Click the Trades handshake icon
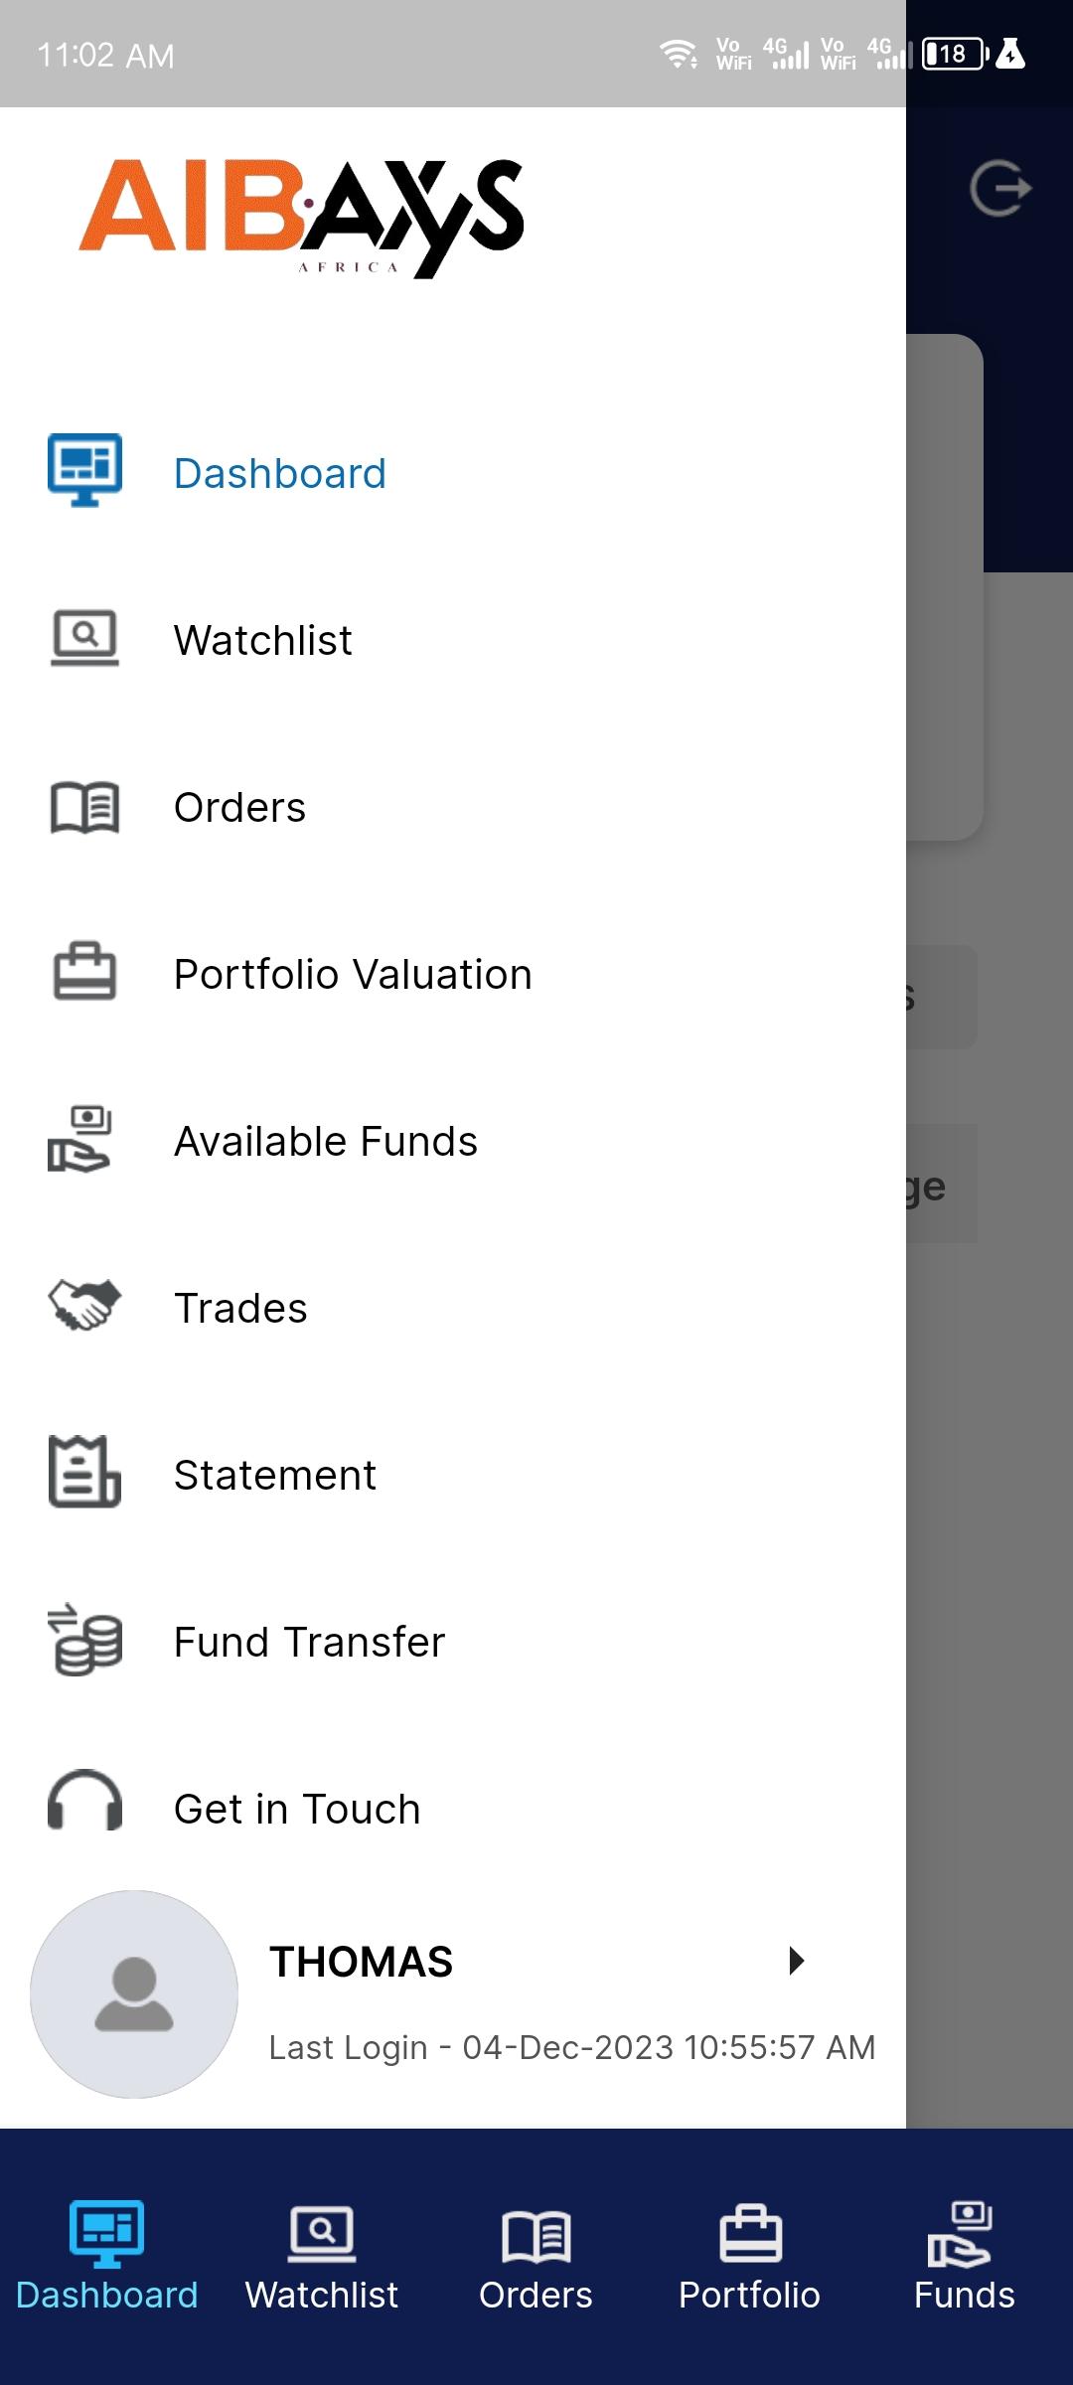The image size is (1073, 2385). coord(85,1305)
